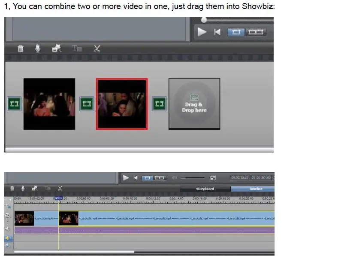Click go-to-start button in upper screenshot
347x256 pixels.
pyautogui.click(x=217, y=32)
